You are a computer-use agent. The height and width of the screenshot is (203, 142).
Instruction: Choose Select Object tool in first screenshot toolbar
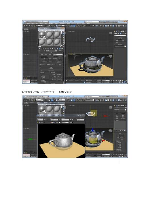tap(42, 26)
